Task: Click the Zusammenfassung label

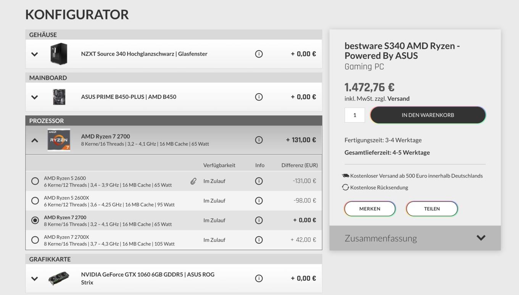Action: tap(380, 239)
